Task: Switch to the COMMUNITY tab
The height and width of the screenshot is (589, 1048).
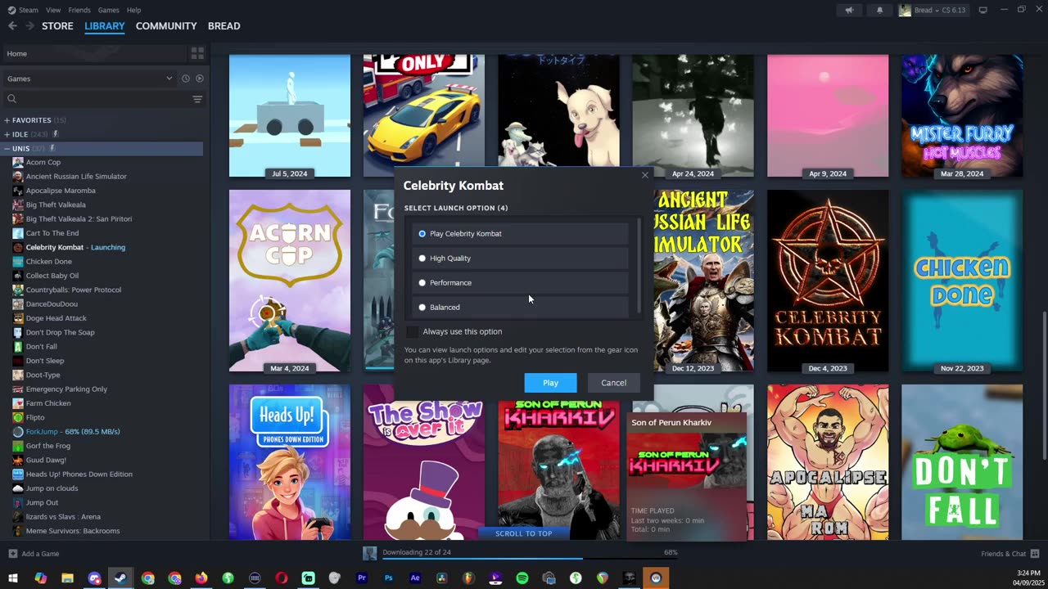Action: click(x=166, y=26)
